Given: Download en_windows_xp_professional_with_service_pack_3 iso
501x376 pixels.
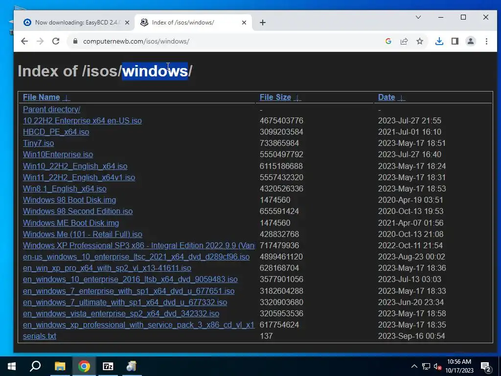Looking at the screenshot, I should pos(138,325).
